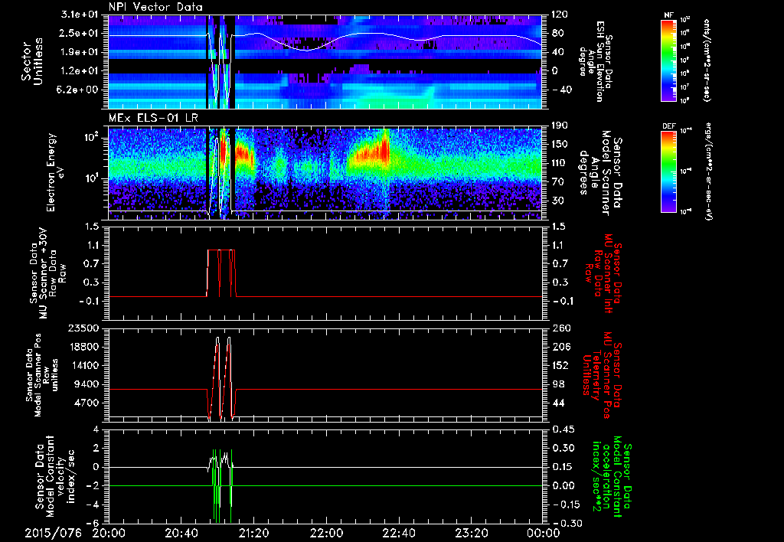
Task: Click the 9400 scanner position tick value
Action: point(87,384)
